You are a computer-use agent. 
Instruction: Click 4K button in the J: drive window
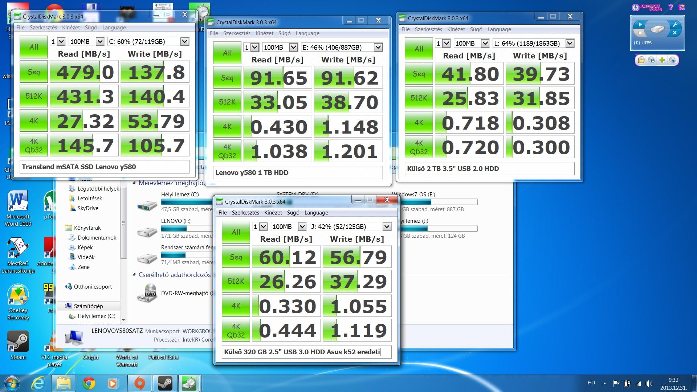coord(236,306)
